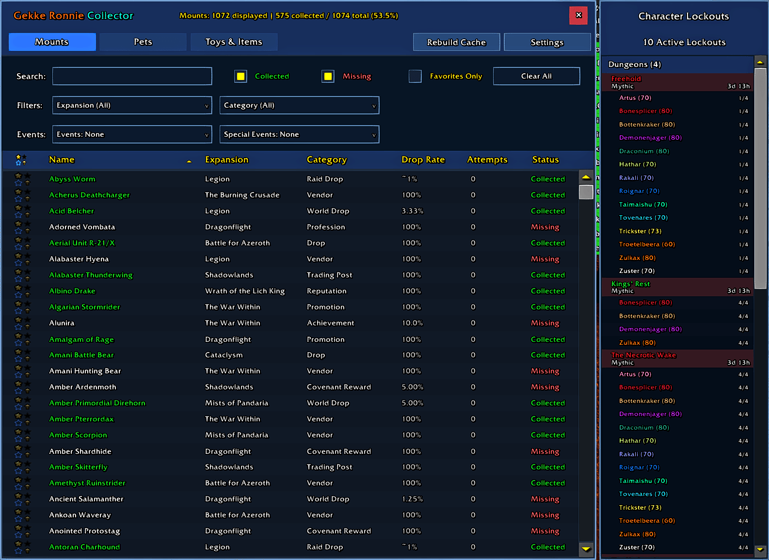
Task: Open the Expansion (All) dropdown
Action: click(x=132, y=105)
